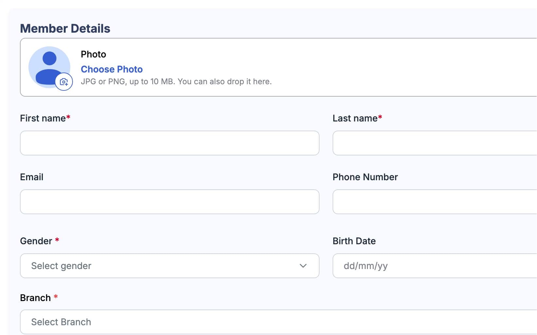Click the Gender label
537x335 pixels.
pos(40,241)
